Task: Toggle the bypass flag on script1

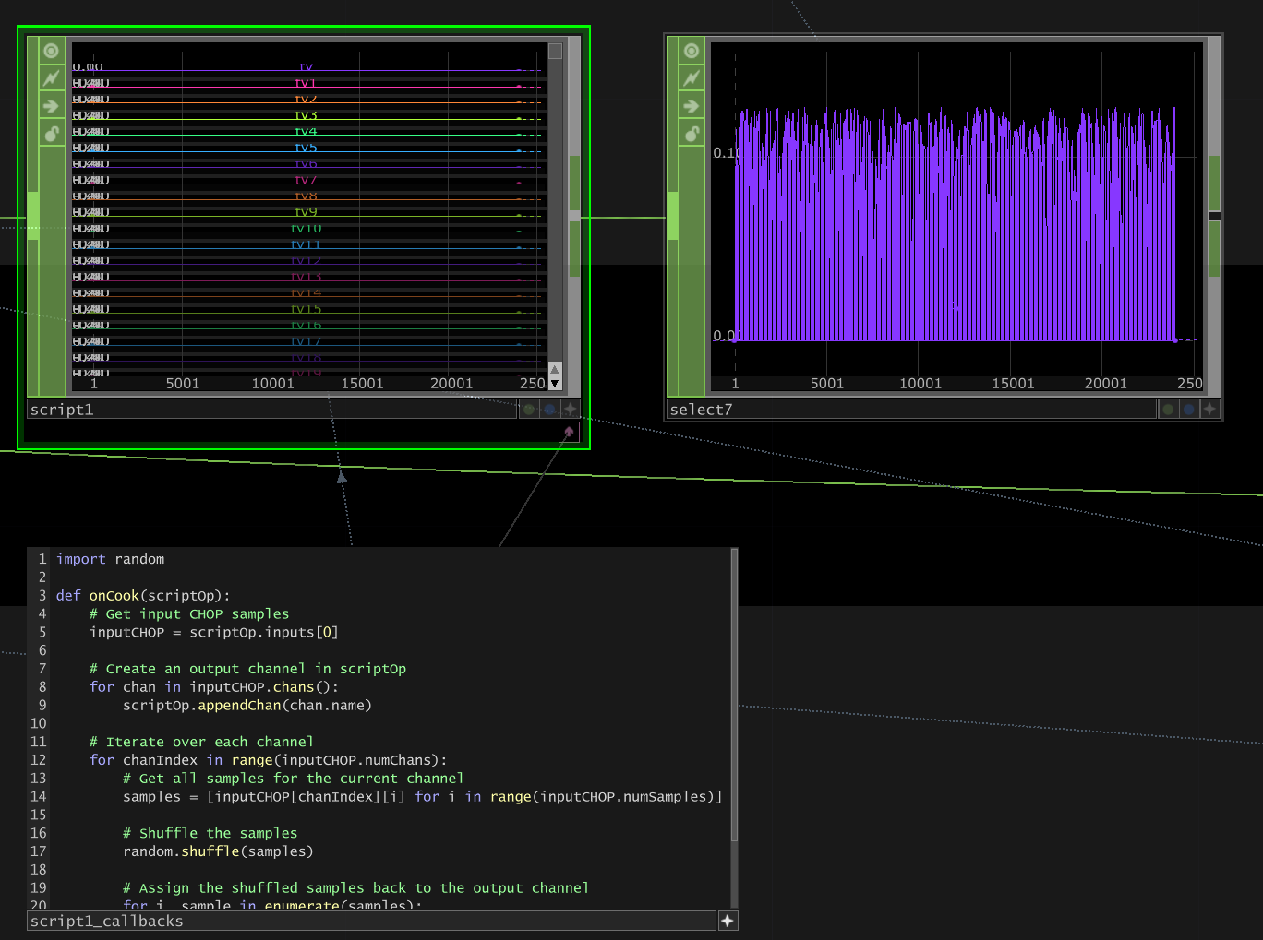Action: (52, 78)
